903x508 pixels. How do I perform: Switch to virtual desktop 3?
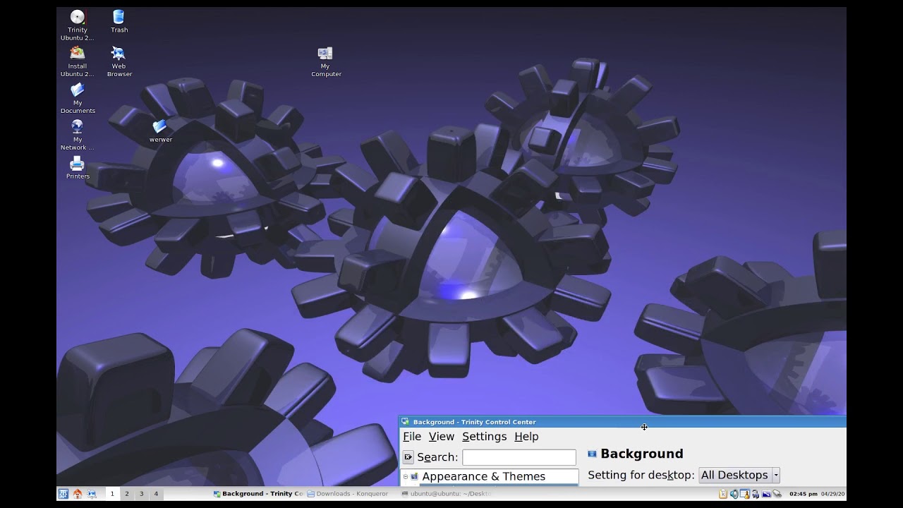point(141,494)
